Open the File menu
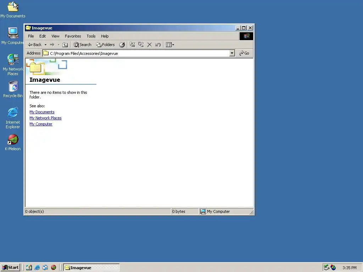Screen dimensions: 363x272 pos(31,36)
